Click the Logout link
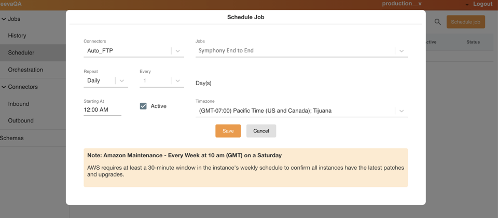Image resolution: width=498 pixels, height=218 pixels. 482,4
